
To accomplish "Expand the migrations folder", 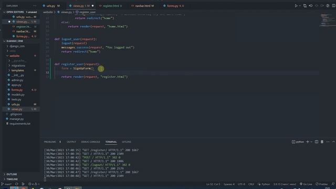I will 18,66.
